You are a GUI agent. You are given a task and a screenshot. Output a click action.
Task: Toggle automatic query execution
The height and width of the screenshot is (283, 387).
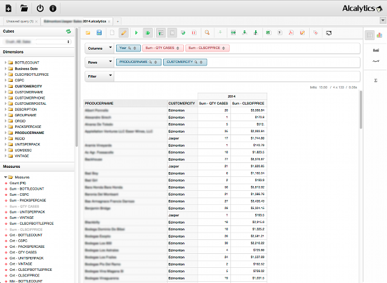(x=148, y=32)
